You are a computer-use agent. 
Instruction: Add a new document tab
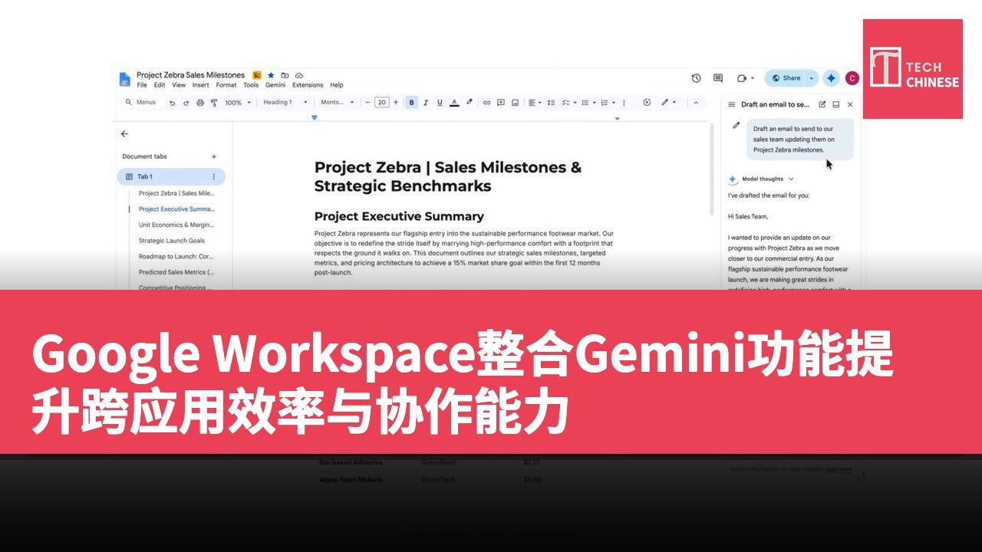[x=214, y=156]
